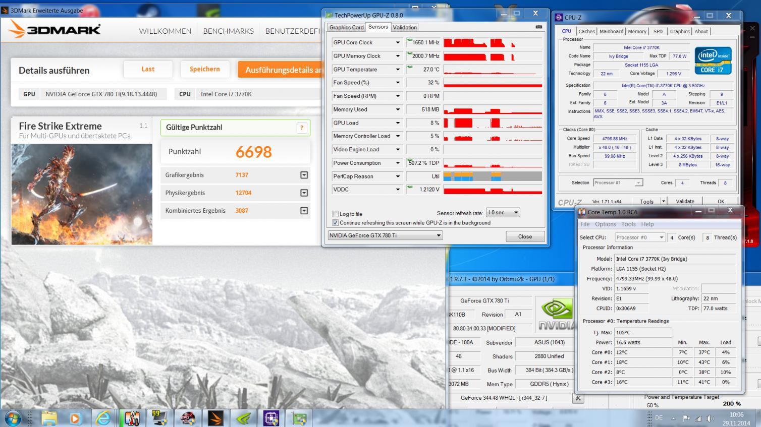The width and height of the screenshot is (761, 427).
Task: Switch to Core Temp taskbar icon
Action: click(x=132, y=418)
